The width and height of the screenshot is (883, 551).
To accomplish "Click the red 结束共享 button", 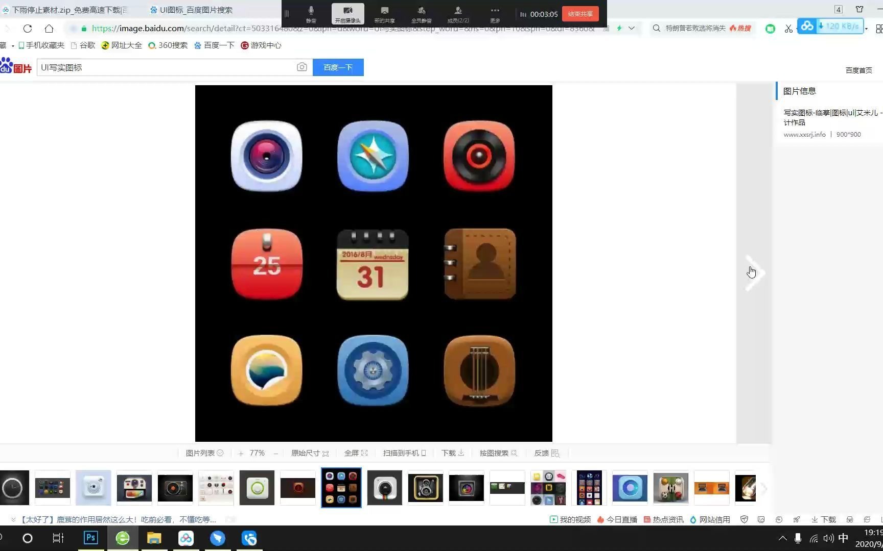I will tap(580, 14).
